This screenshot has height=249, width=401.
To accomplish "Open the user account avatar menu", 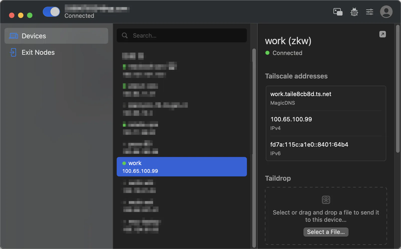I will point(386,12).
